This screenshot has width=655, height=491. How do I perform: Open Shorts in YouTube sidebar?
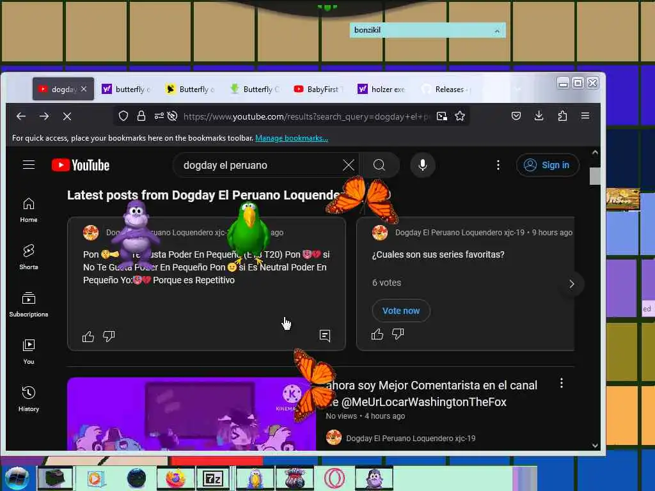pyautogui.click(x=28, y=257)
